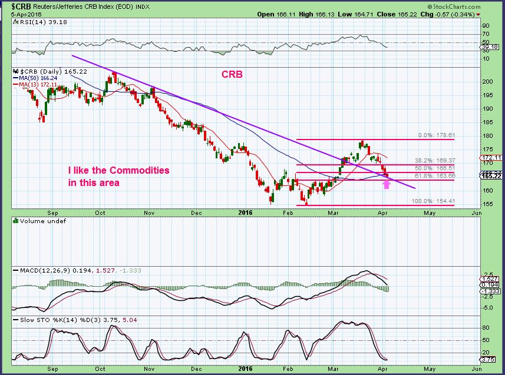This screenshot has height=375, width=505.
Task: Click the 200 price axis label
Action: (487, 81)
